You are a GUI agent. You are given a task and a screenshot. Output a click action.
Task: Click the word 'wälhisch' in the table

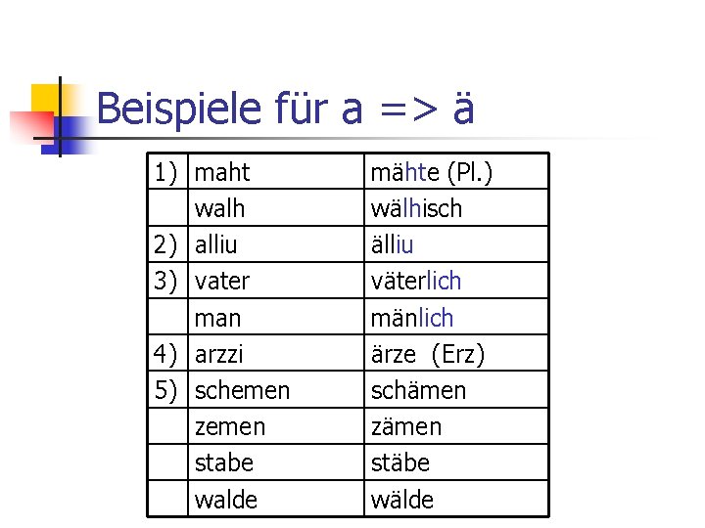416,208
